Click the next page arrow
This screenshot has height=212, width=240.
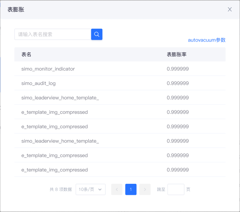coord(145,190)
